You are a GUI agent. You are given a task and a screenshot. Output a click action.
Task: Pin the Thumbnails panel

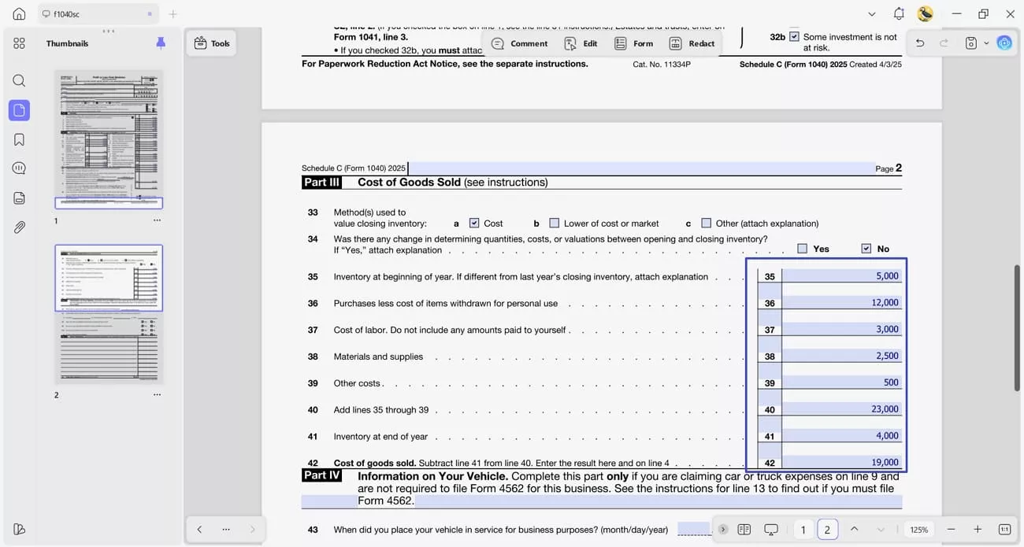[161, 43]
